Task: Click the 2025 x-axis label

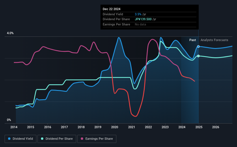Action: [x=199, y=127]
